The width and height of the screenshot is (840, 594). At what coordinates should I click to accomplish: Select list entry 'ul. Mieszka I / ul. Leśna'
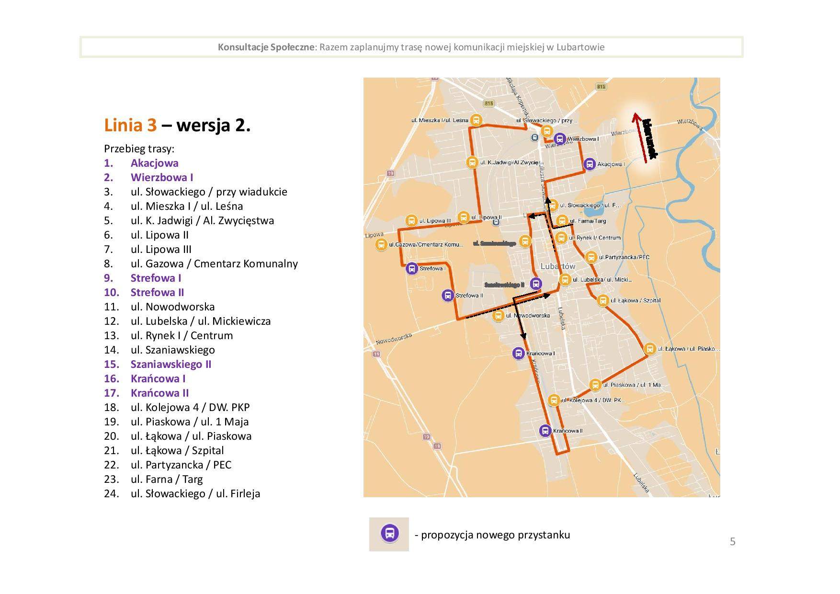[x=187, y=206]
